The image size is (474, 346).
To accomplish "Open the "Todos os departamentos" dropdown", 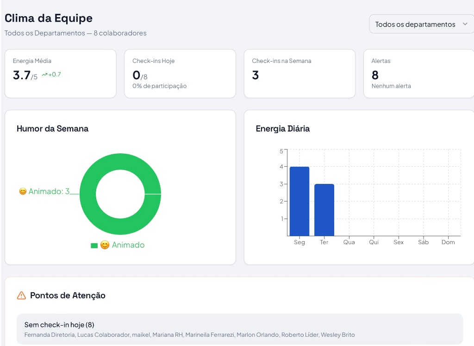I will (421, 24).
